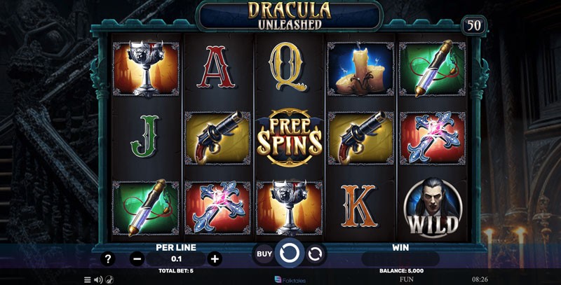Image resolution: width=561 pixels, height=285 pixels.
Task: Spin the reels with the center button
Action: click(290, 253)
